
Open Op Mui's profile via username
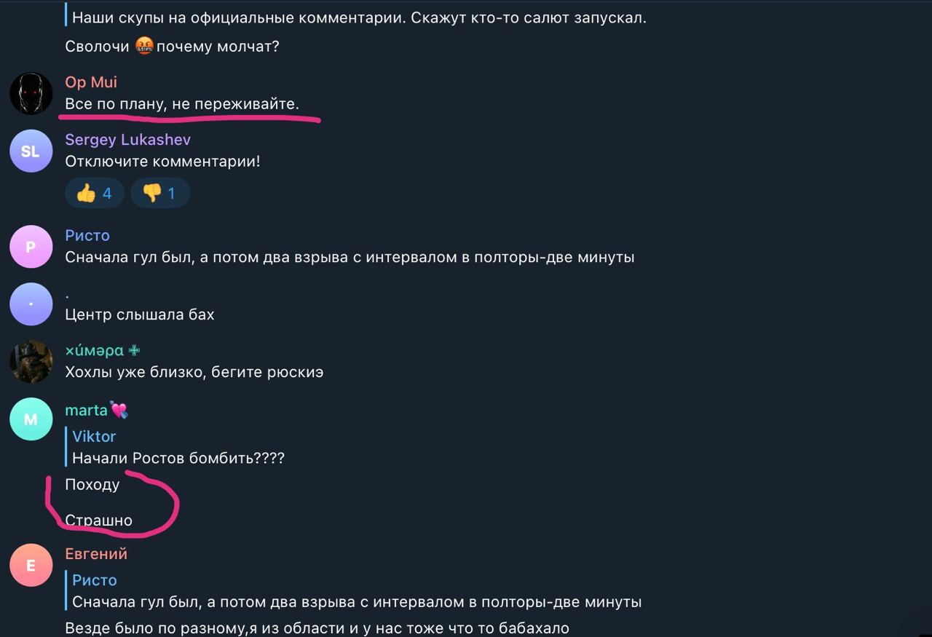click(91, 82)
